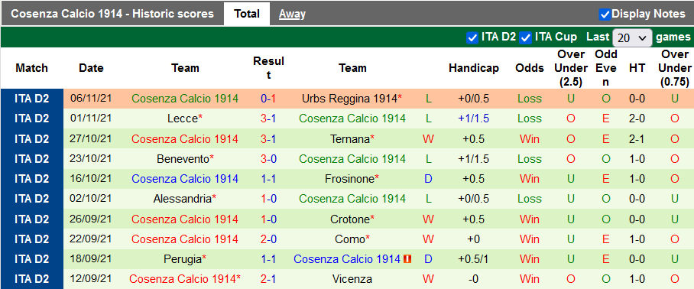Click the 3-1 result of Ternana match
This screenshot has width=694, height=289.
(269, 139)
